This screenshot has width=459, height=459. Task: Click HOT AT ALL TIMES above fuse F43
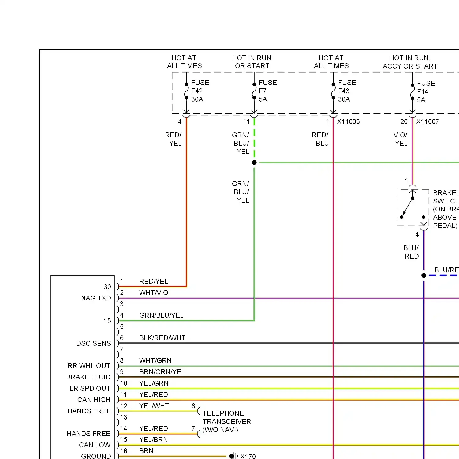coord(331,62)
